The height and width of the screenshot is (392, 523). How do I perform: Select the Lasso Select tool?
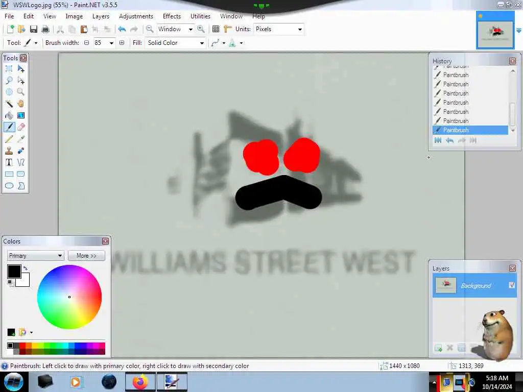tap(9, 80)
